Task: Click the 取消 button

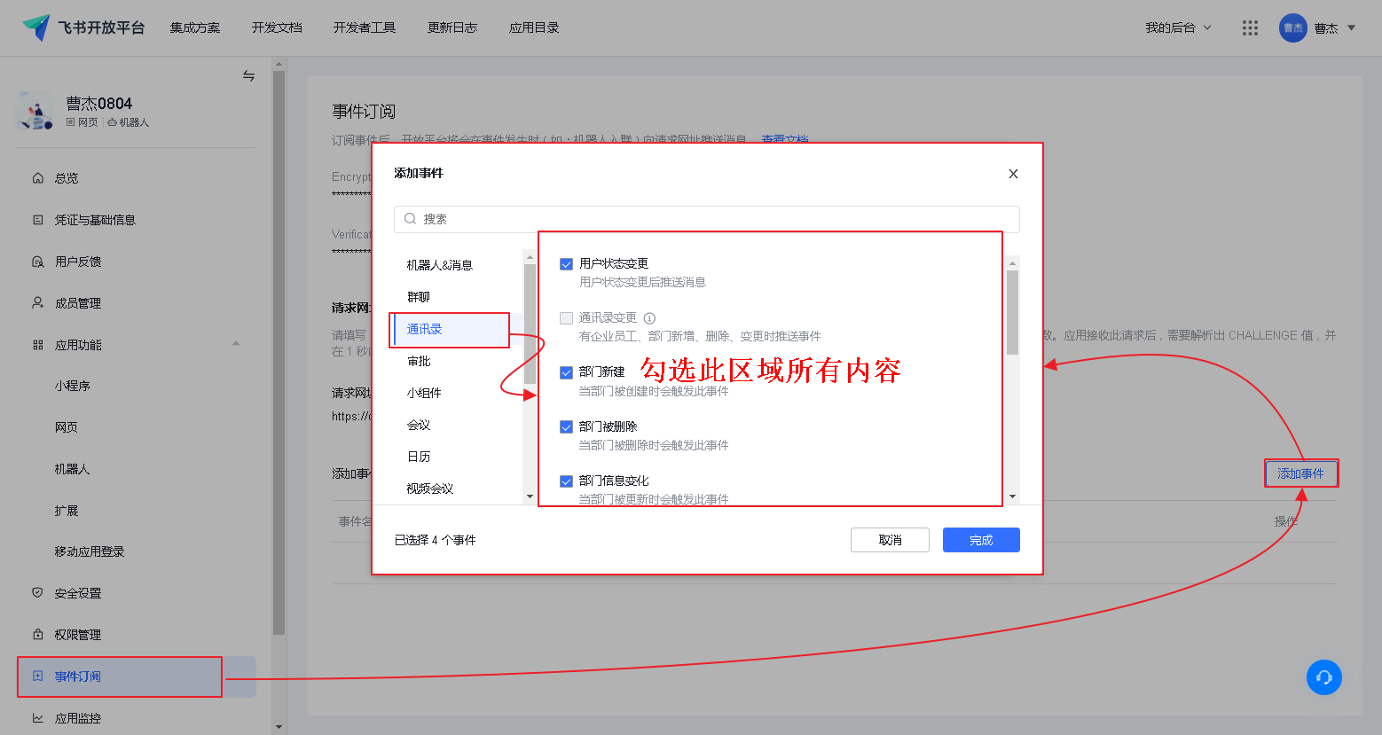Action: coord(890,540)
